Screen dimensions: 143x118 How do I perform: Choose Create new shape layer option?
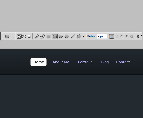click(x=112, y=36)
